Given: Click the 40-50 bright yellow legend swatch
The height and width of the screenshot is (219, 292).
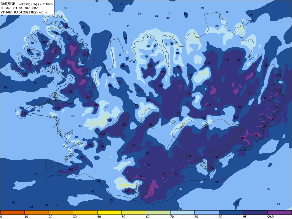Looking at the screenshot, I should tap(109, 213).
